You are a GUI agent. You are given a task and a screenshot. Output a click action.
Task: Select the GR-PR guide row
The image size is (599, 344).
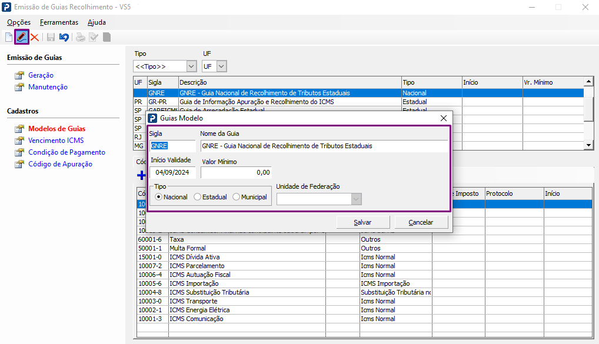click(x=358, y=102)
